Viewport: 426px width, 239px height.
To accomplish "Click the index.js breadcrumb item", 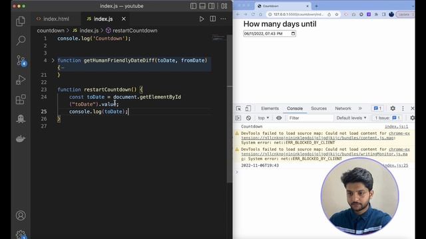I will [86, 31].
